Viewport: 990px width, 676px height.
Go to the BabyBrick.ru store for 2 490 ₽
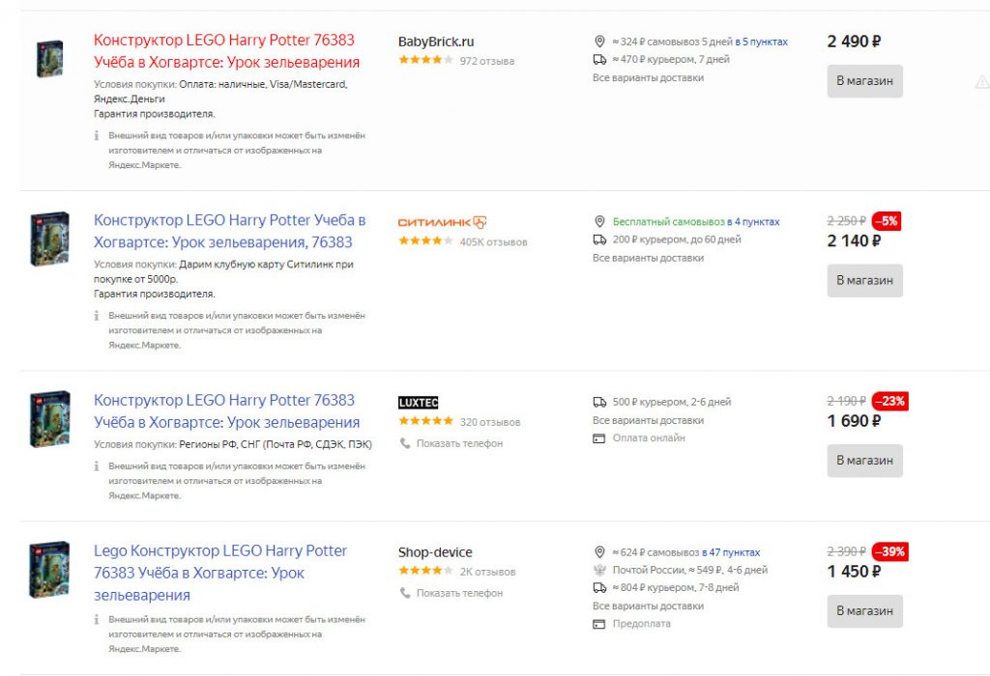(864, 81)
